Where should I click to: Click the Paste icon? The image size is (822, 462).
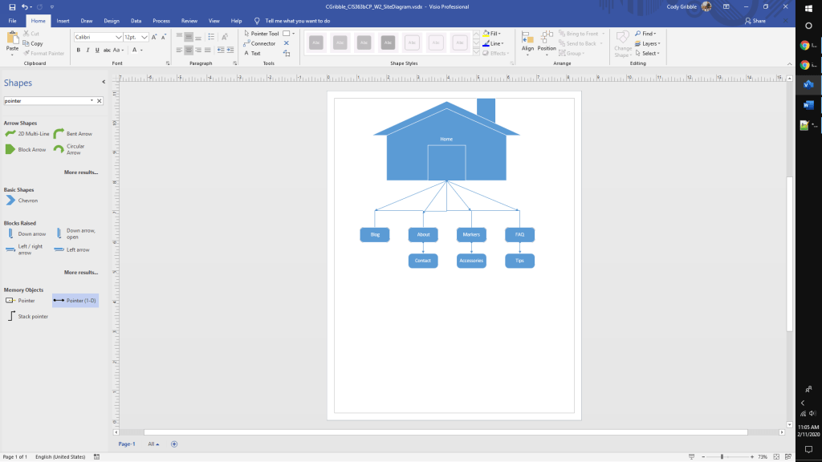12,42
